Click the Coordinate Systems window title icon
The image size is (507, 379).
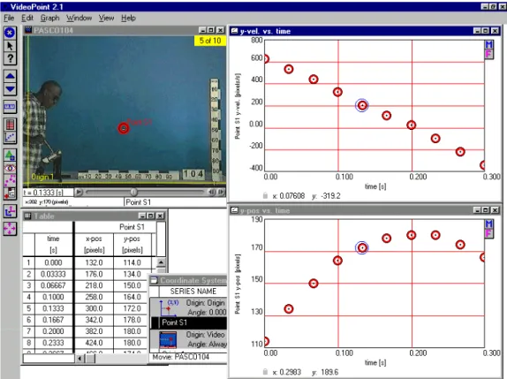pos(155,280)
